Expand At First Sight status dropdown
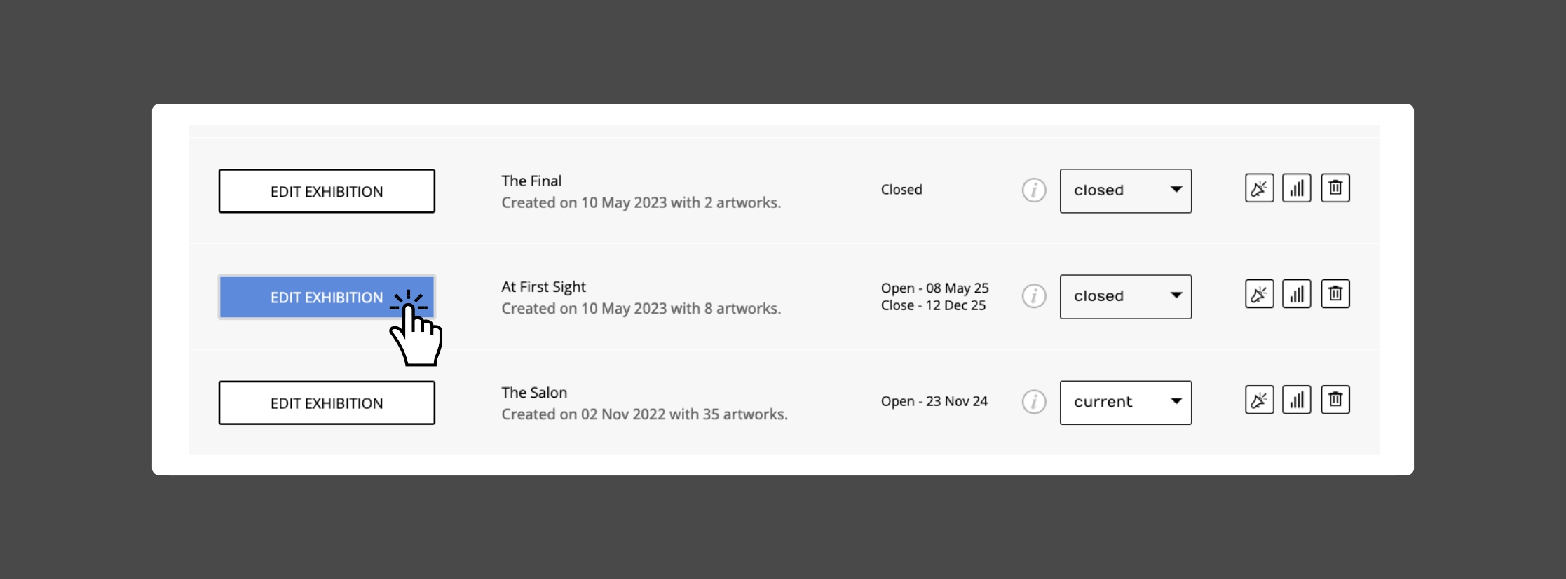The width and height of the screenshot is (1566, 579). [1126, 297]
